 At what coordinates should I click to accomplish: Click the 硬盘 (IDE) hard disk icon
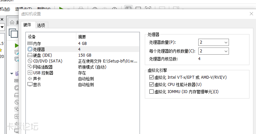[30, 55]
